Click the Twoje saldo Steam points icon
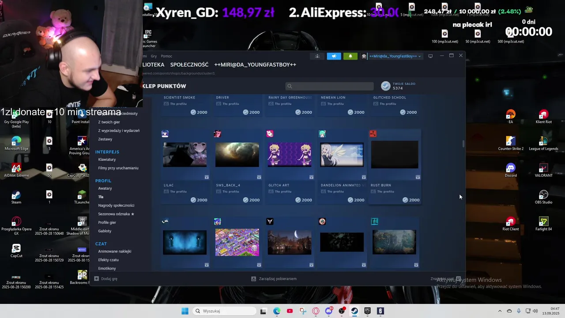Screen dimensions: 565x318 click(385, 86)
